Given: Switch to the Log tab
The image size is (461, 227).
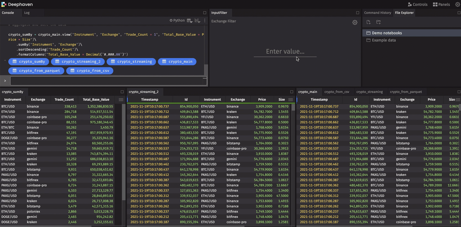Looking at the screenshot, I should click(x=27, y=13).
